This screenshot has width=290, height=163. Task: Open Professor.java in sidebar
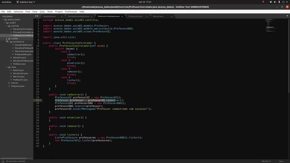[19, 64]
